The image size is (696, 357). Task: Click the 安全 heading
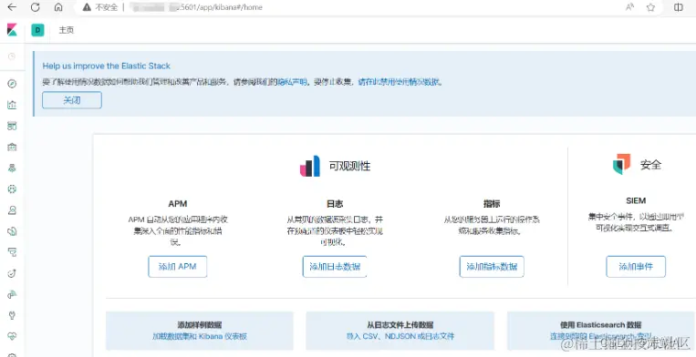tap(650, 165)
